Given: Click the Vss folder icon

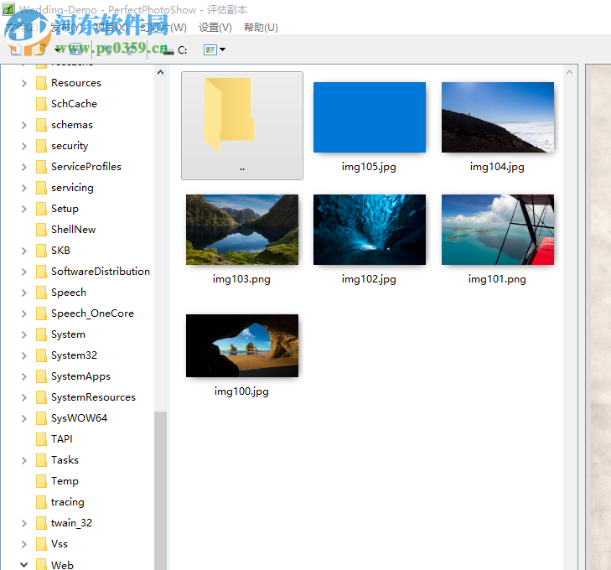Looking at the screenshot, I should (41, 544).
